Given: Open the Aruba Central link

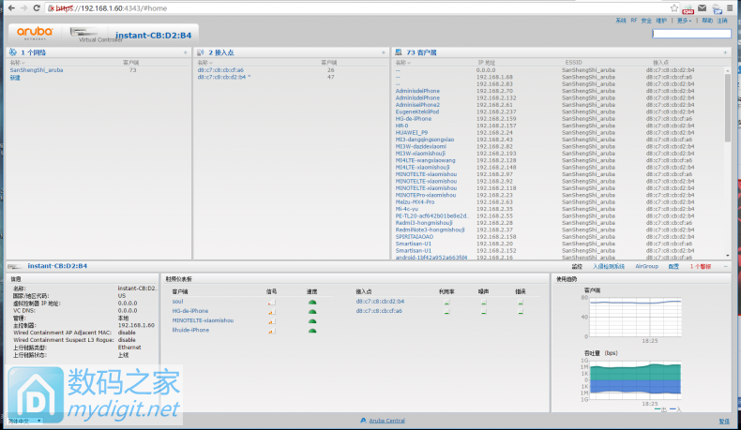Looking at the screenshot, I should tap(387, 421).
